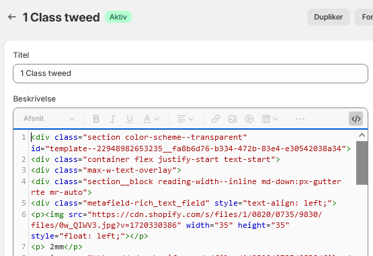Click the Aktiv status badge

pos(118,17)
